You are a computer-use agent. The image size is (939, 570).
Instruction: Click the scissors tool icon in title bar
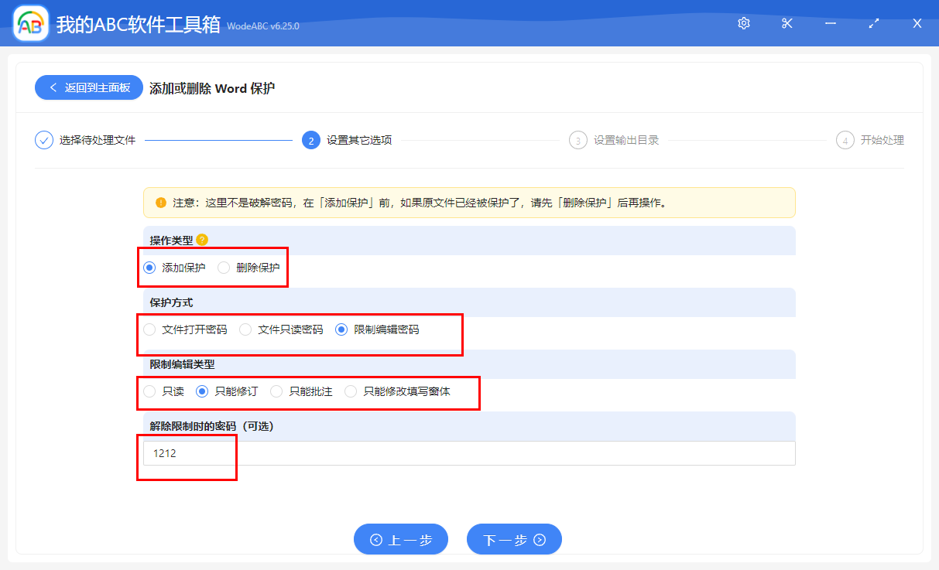click(786, 23)
